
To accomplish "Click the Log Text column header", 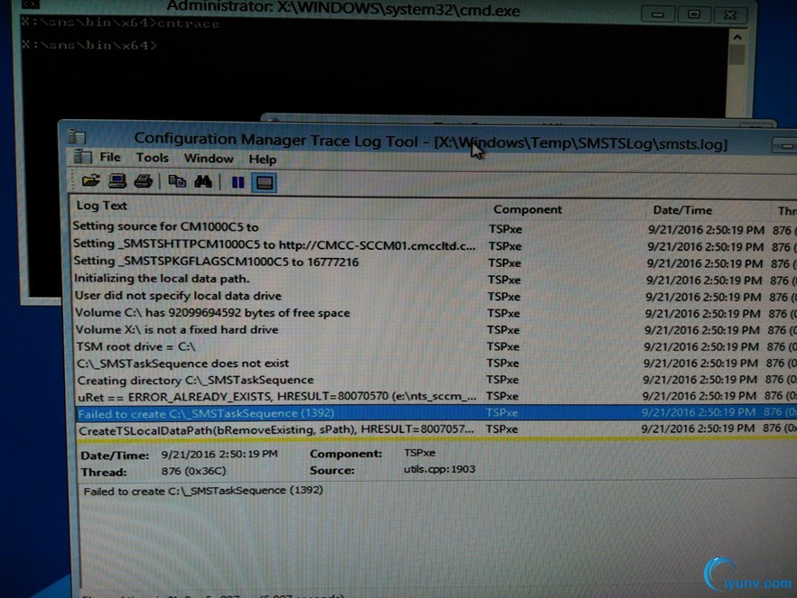I will point(102,206).
